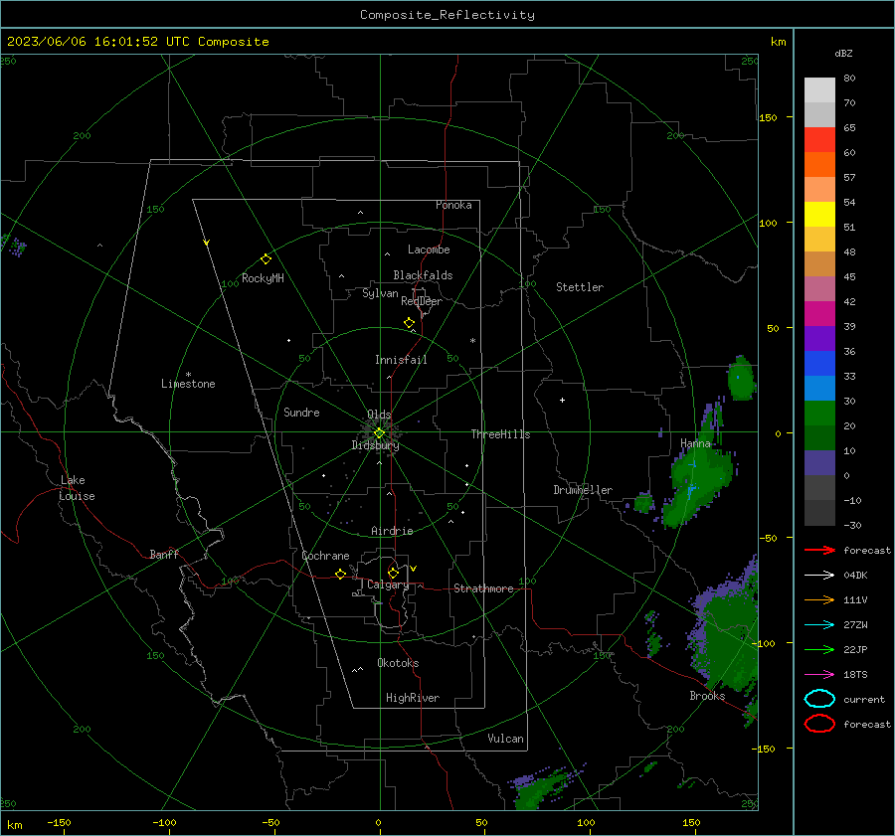This screenshot has width=895, height=836.
Task: Click the Calgary city label
Action: click(388, 585)
